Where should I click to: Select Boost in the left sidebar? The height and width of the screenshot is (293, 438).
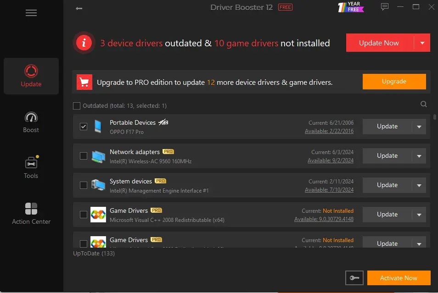click(x=31, y=122)
